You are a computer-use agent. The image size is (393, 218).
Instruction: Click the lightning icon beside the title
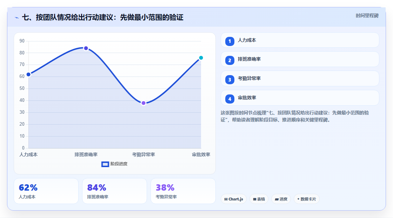[x=17, y=18]
